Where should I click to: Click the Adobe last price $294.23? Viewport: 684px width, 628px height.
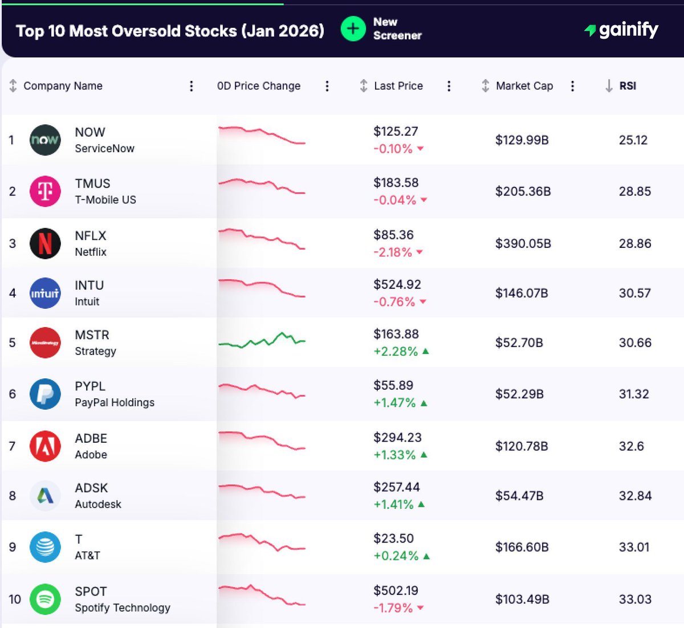(397, 437)
